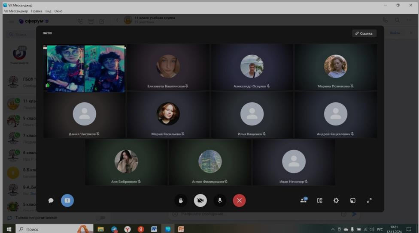This screenshot has height=233, width=419.
Task: Open the Окно menu
Action: [x=58, y=11]
